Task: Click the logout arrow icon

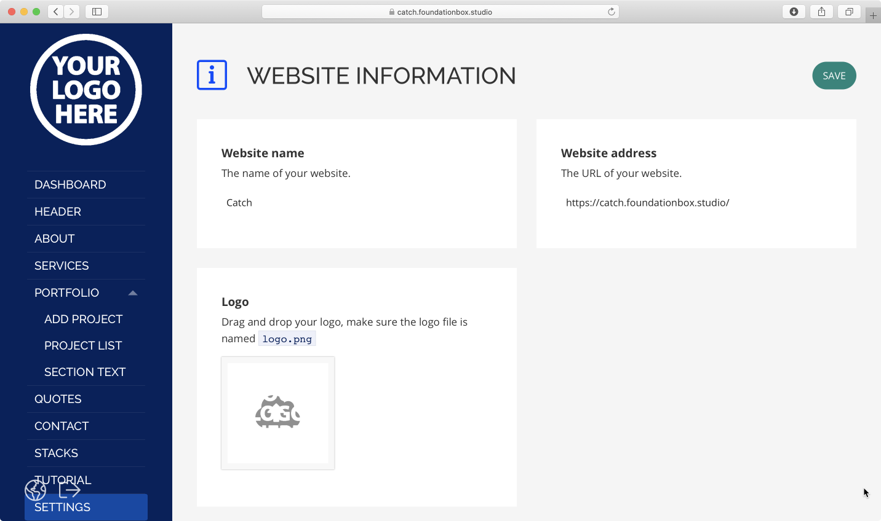Action: [70, 490]
